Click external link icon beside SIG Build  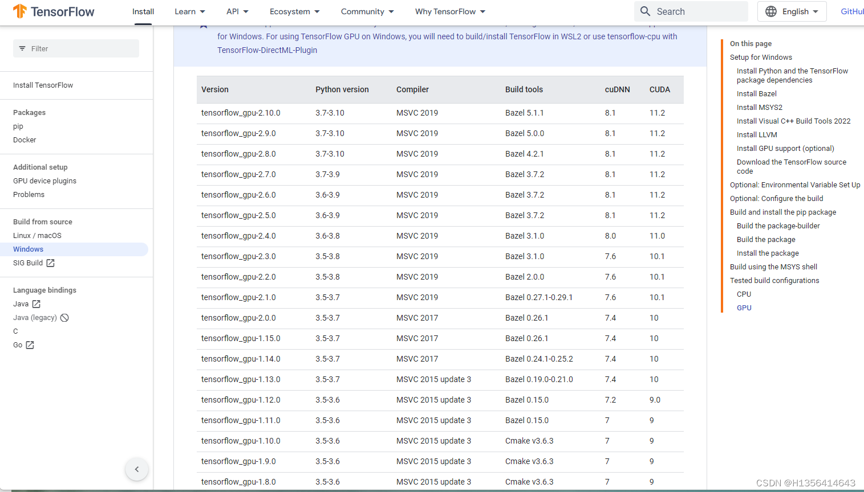(50, 263)
